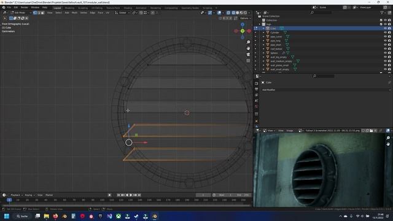Toggle camera view icon in viewport
The image size is (393, 221).
click(x=248, y=55)
